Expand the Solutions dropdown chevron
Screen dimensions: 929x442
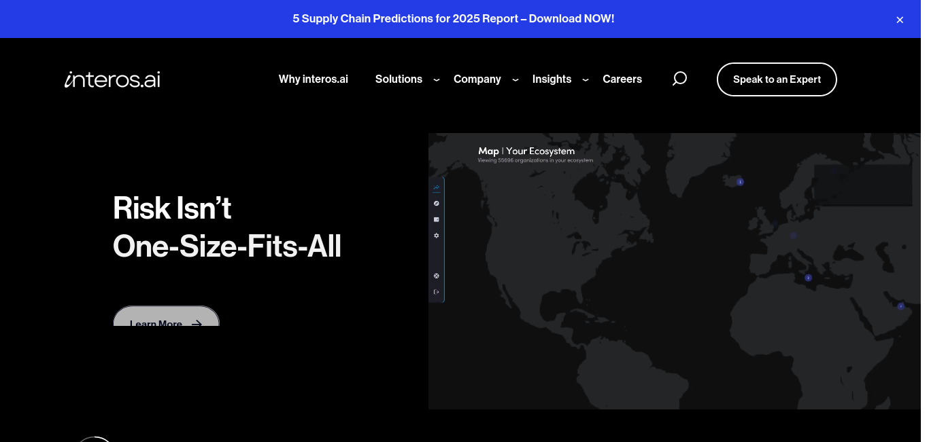437,80
